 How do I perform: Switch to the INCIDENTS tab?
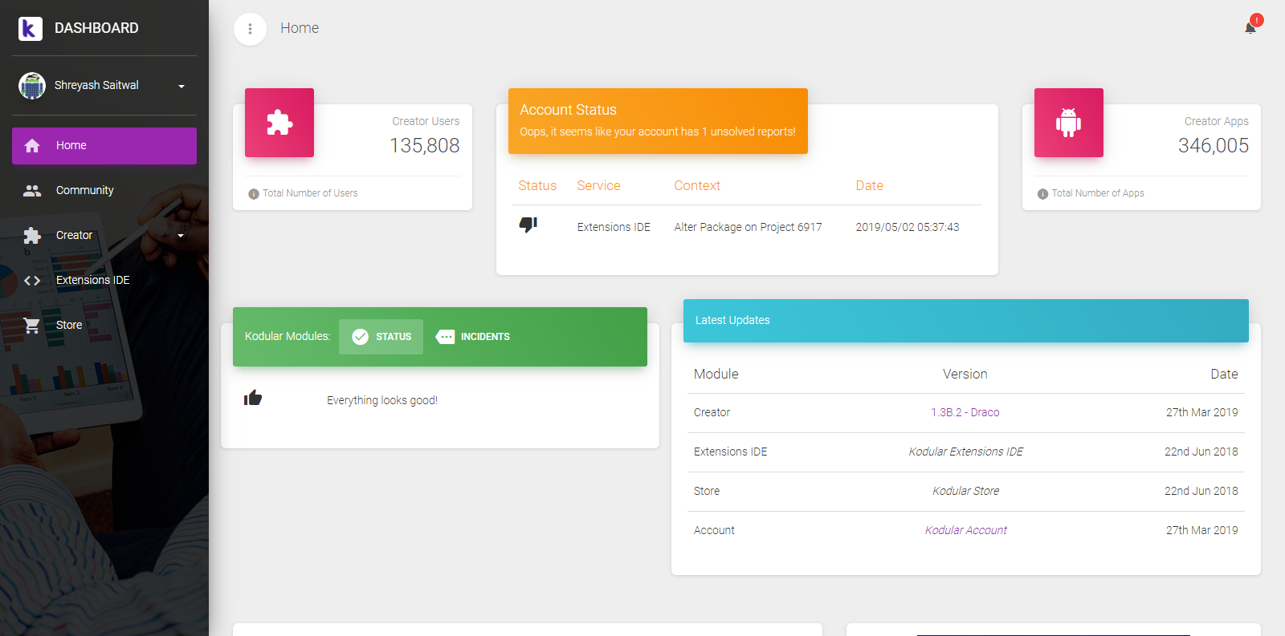point(473,337)
